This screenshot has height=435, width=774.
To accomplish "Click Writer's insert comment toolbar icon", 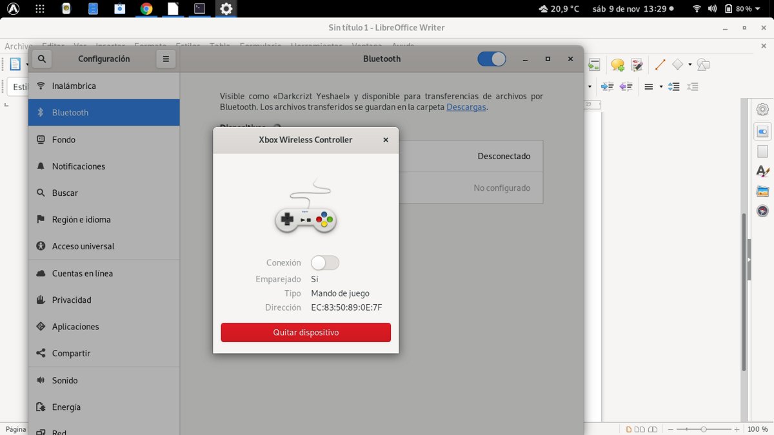I will click(x=618, y=65).
